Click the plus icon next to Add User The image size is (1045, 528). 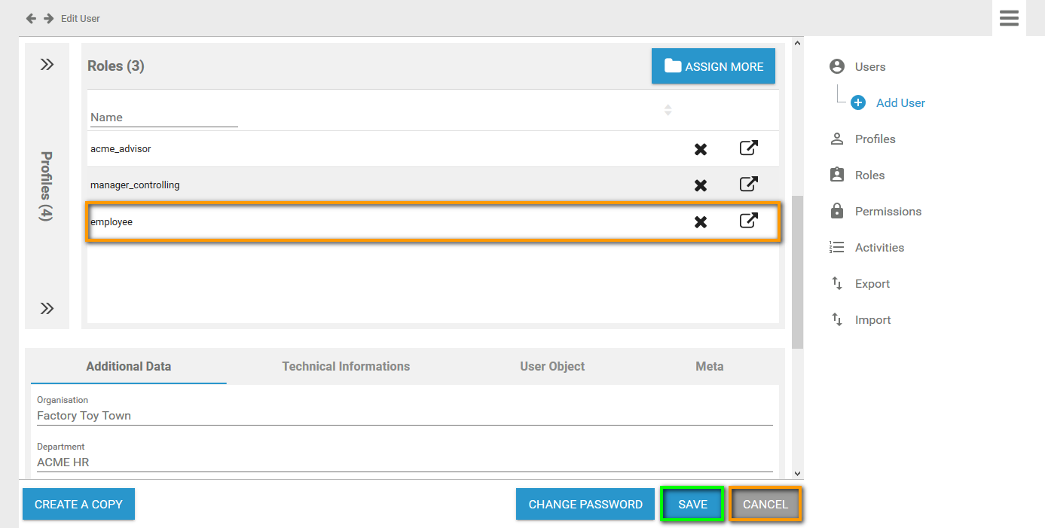[x=858, y=102]
